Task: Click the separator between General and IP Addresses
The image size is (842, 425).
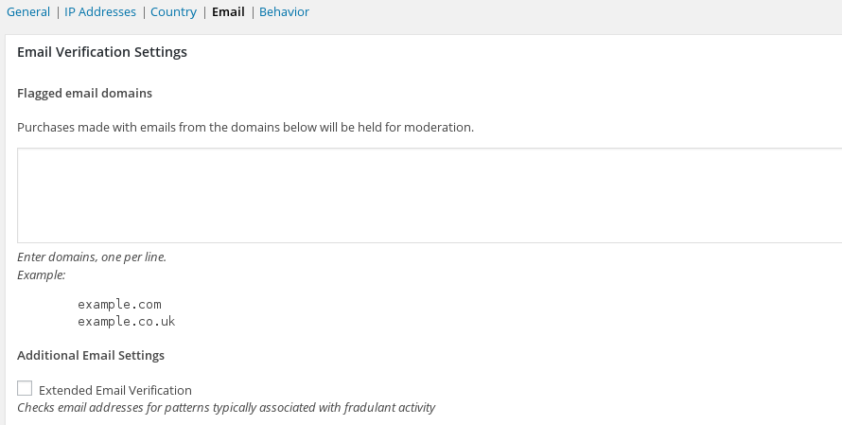Action: (x=57, y=12)
